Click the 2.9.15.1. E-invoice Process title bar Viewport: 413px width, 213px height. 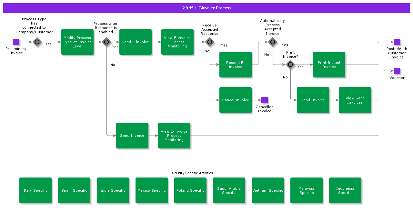[x=206, y=8]
